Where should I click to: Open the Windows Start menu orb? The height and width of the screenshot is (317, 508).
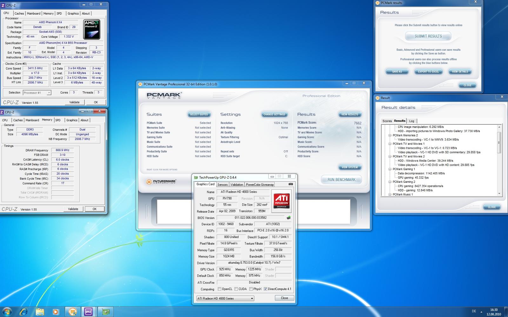[7, 311]
